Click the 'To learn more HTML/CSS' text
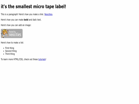139x104 pixels. tap(12, 59)
